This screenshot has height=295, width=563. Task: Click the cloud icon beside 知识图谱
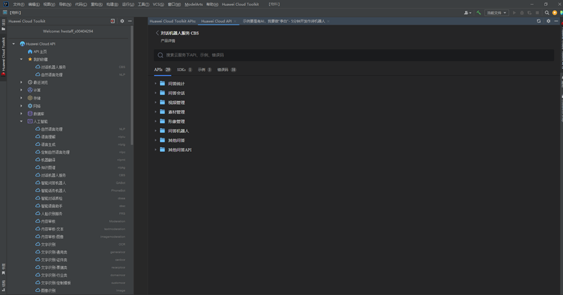click(38, 167)
